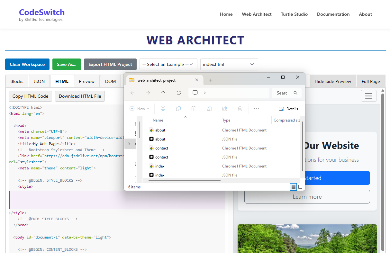Image resolution: width=390 pixels, height=253 pixels.
Task: Open the DOM tab
Action: tap(110, 81)
